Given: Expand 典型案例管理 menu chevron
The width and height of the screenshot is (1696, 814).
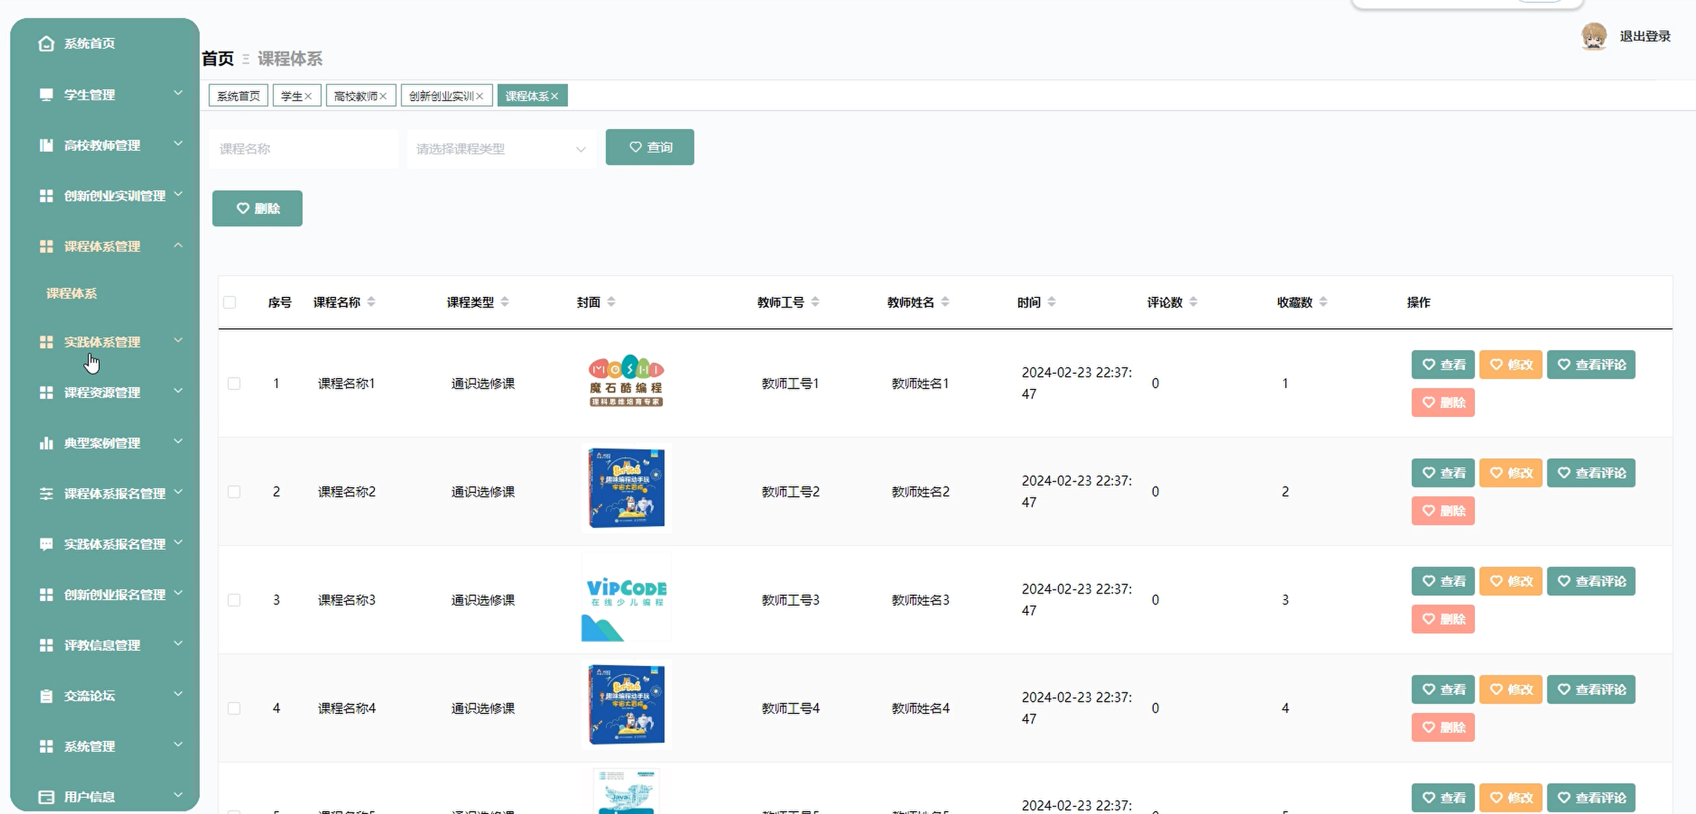Looking at the screenshot, I should [178, 441].
